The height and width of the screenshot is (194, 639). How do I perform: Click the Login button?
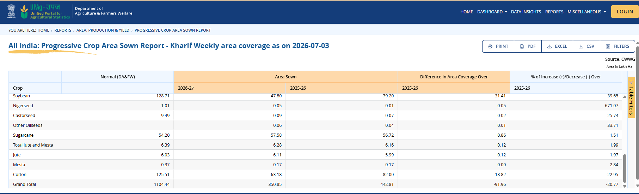coord(625,12)
